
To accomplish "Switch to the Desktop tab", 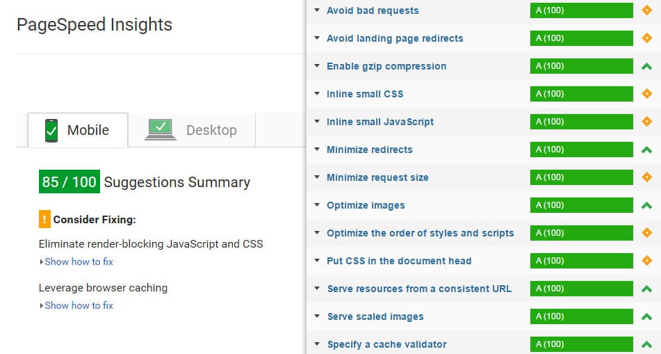I will click(x=192, y=130).
